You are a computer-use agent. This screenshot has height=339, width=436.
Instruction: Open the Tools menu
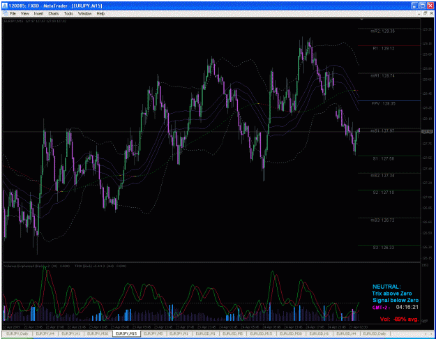68,13
